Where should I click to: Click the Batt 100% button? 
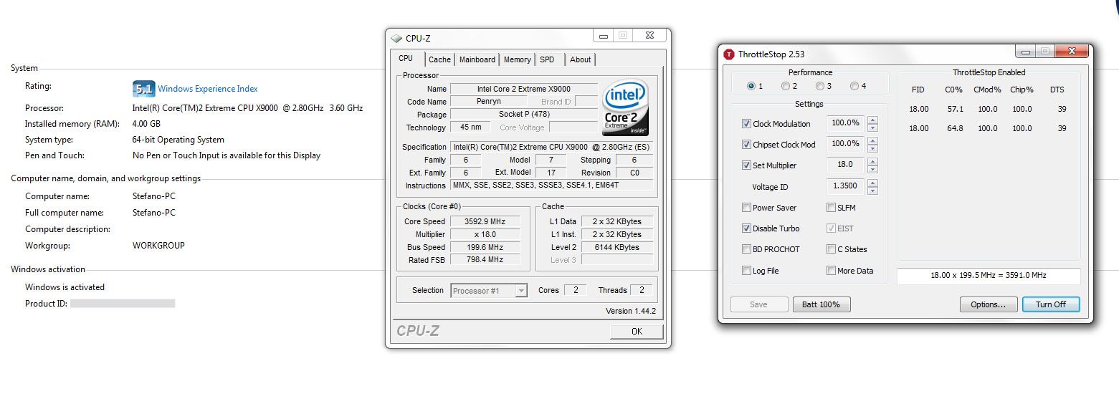coord(821,304)
